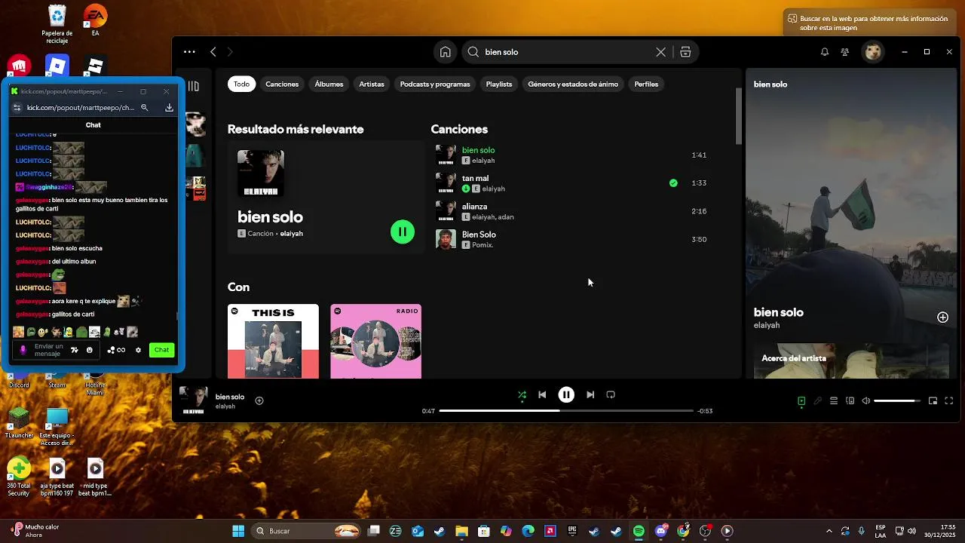Skip to the previous track
Image resolution: width=965 pixels, height=543 pixels.
coord(542,394)
